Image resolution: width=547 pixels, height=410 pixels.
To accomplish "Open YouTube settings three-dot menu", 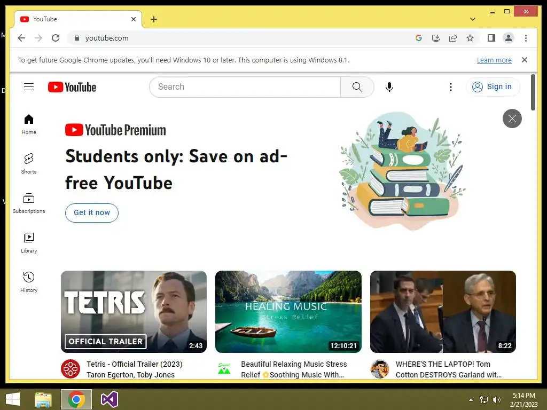I will pos(451,87).
